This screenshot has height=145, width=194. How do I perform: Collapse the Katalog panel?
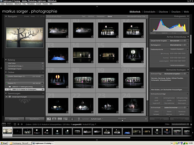click(6, 60)
